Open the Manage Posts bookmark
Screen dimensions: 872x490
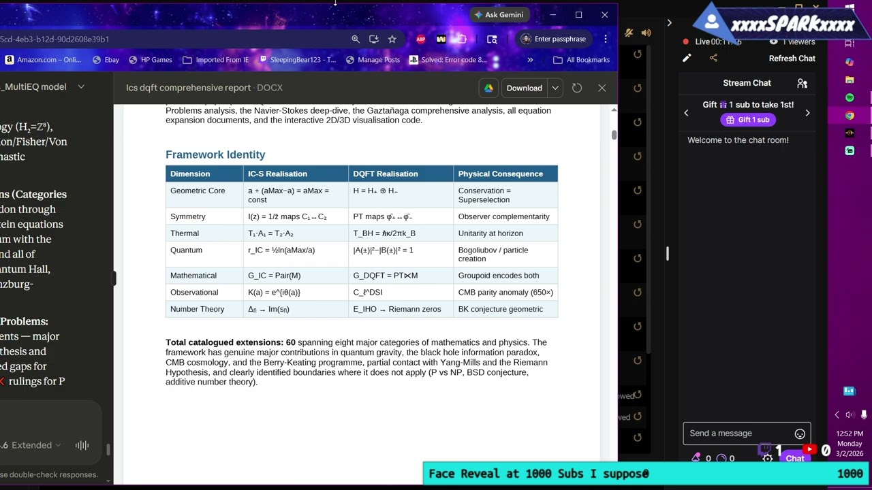[x=373, y=60]
